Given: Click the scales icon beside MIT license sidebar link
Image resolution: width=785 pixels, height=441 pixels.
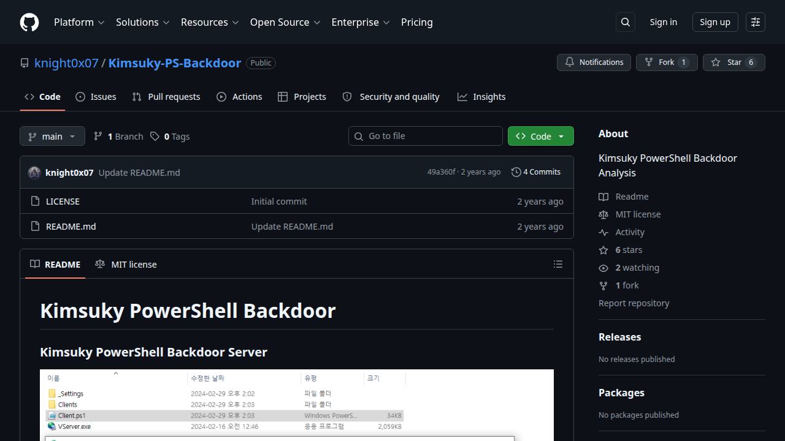Looking at the screenshot, I should pyautogui.click(x=603, y=214).
